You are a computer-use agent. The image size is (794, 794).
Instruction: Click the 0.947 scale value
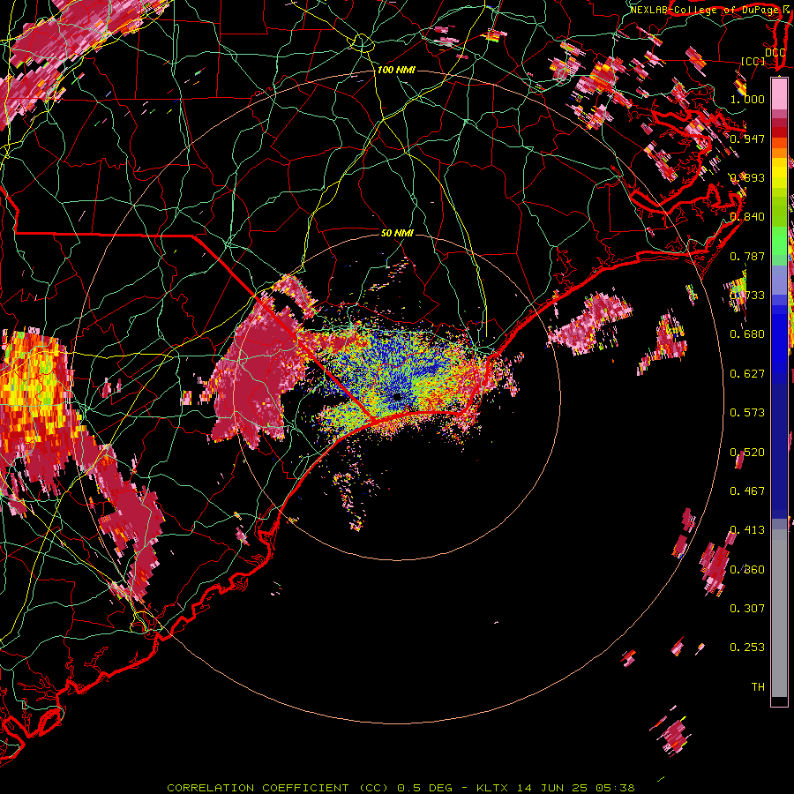click(747, 139)
